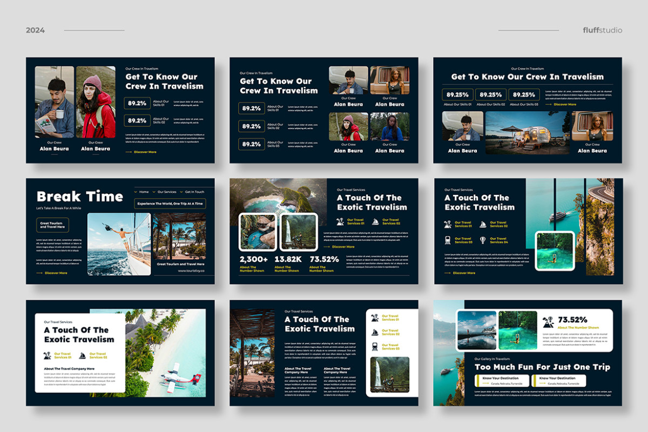The image size is (648, 432).
Task: Click the hot air balloon icon for Services 04
Action: point(483,240)
